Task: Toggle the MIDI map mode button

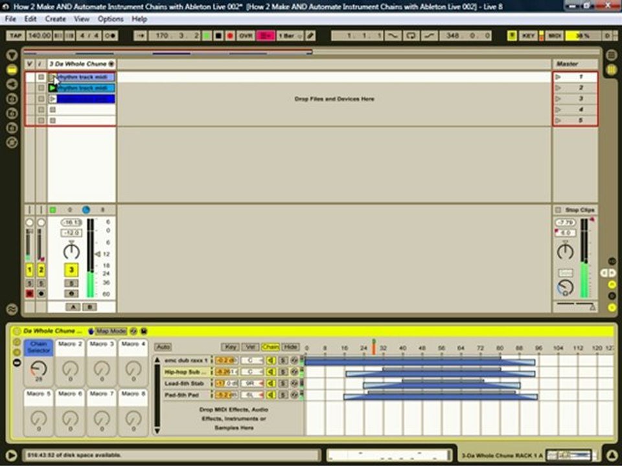Action: click(x=555, y=36)
